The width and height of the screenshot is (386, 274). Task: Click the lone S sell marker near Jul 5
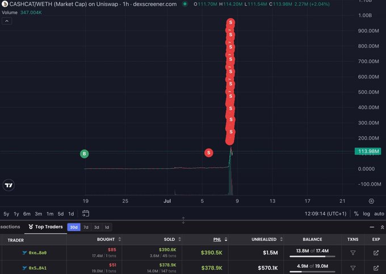point(209,153)
